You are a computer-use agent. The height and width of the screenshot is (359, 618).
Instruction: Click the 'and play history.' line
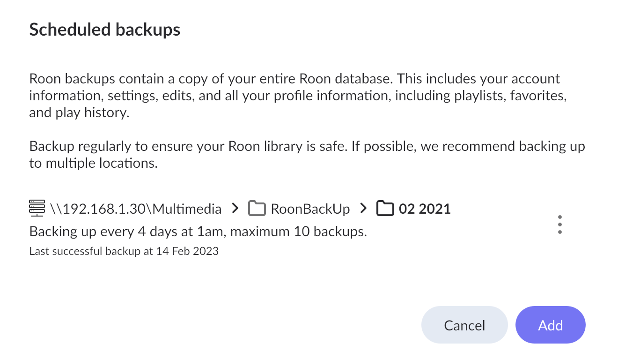(x=79, y=113)
